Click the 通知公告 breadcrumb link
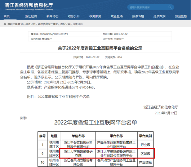191x167 pixels. pyautogui.click(x=65, y=24)
